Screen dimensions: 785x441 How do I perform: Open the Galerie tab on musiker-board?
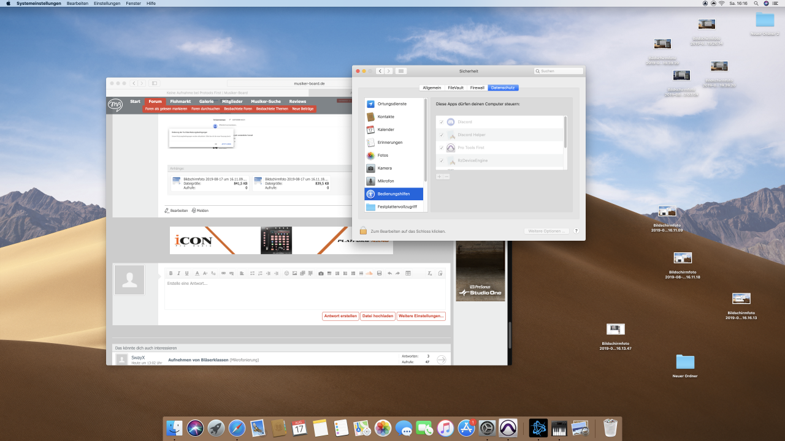pos(207,101)
